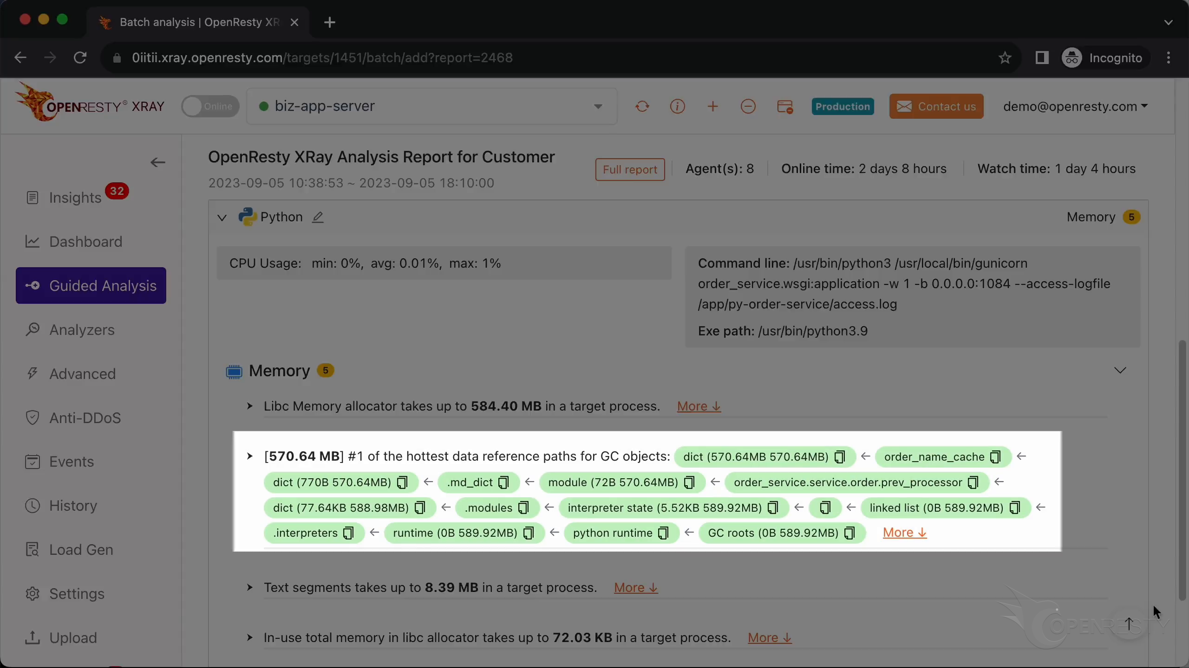Follow More link after GC roots tag

[905, 533]
